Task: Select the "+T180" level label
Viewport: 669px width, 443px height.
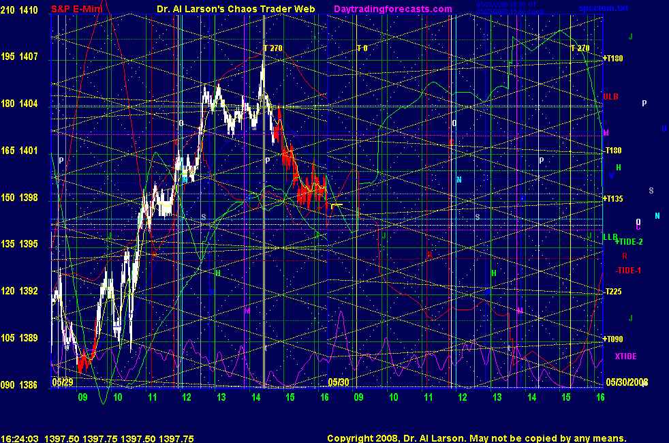Action: [x=612, y=59]
